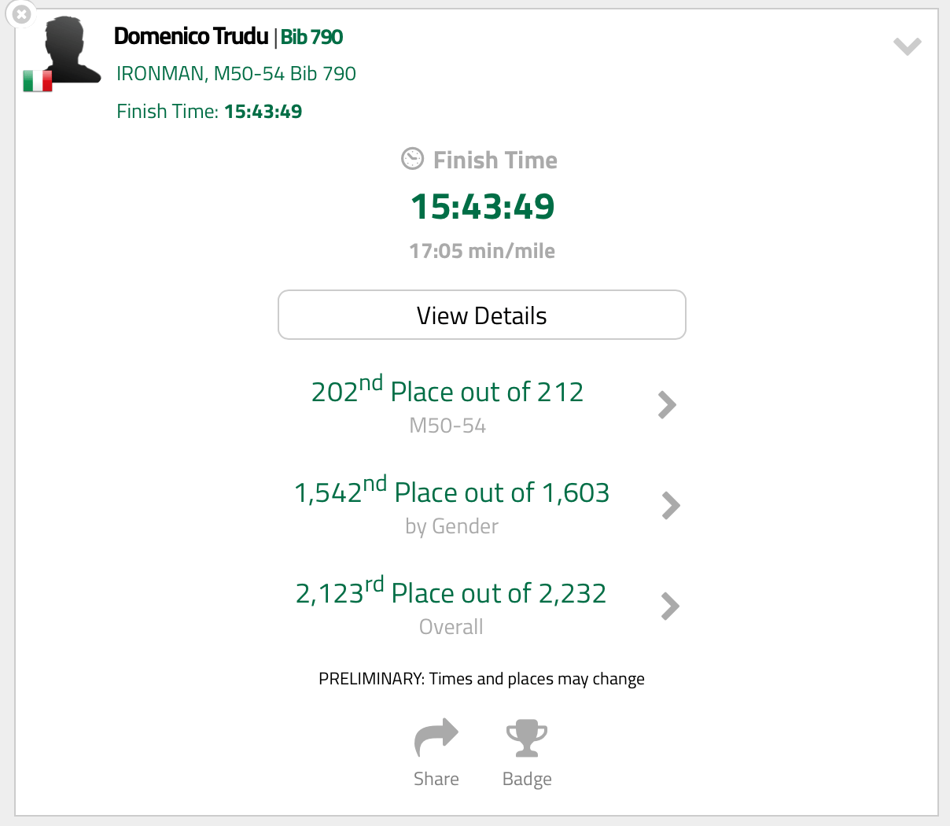The image size is (950, 826).
Task: Close the athlete result card
Action: pos(22,14)
